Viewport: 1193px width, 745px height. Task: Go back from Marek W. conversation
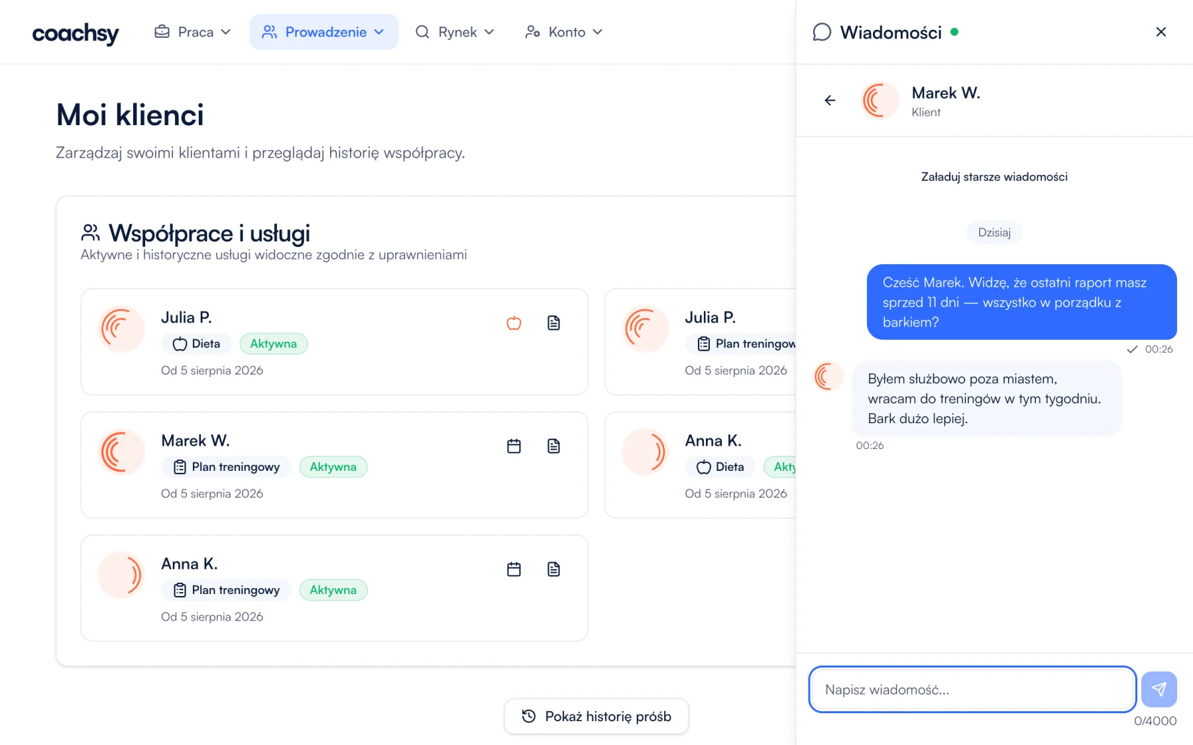click(x=830, y=100)
